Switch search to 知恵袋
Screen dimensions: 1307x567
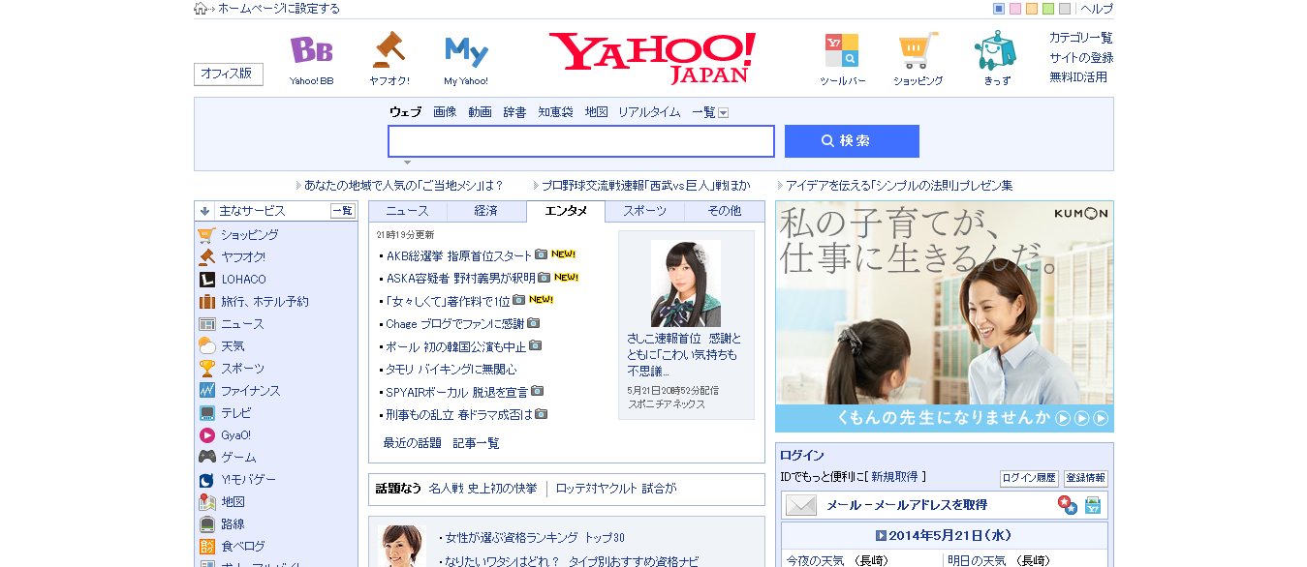[x=556, y=112]
